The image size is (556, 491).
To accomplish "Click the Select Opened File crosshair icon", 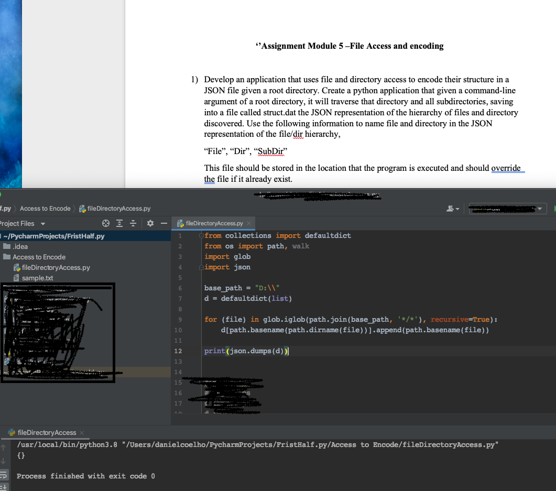I will click(x=106, y=223).
